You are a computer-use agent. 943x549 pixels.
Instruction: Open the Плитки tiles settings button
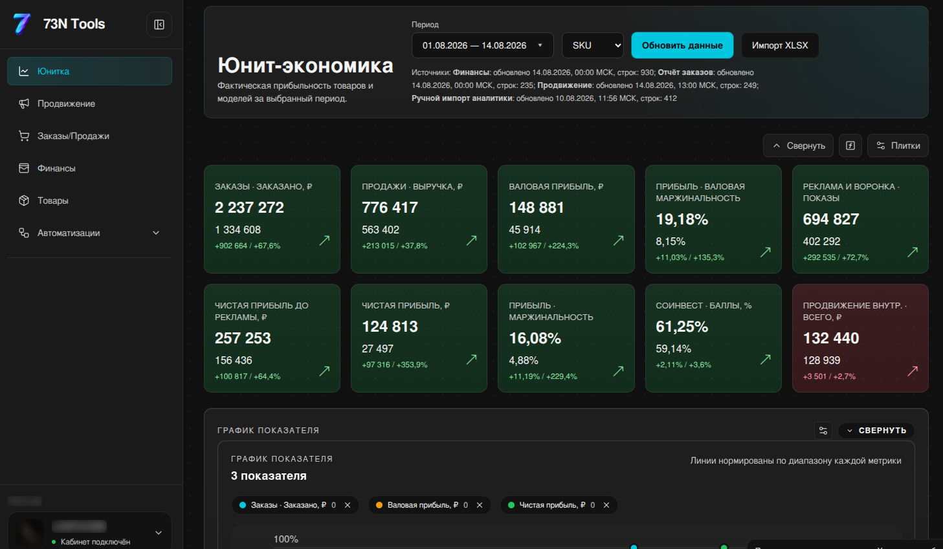[x=898, y=145]
